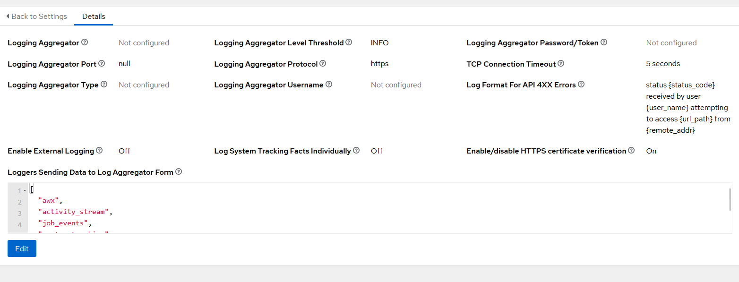The width and height of the screenshot is (739, 282).
Task: Show Logging Aggregator Password/Token help tooltip
Action: [x=604, y=43]
